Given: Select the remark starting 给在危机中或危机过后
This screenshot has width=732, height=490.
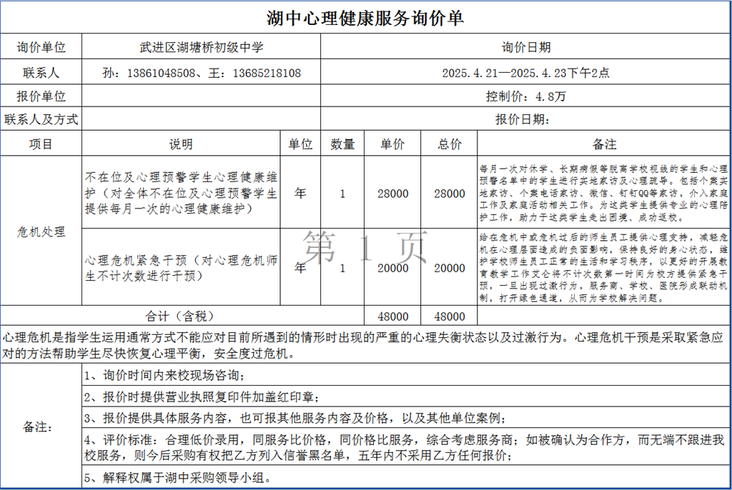Looking at the screenshot, I should (604, 267).
